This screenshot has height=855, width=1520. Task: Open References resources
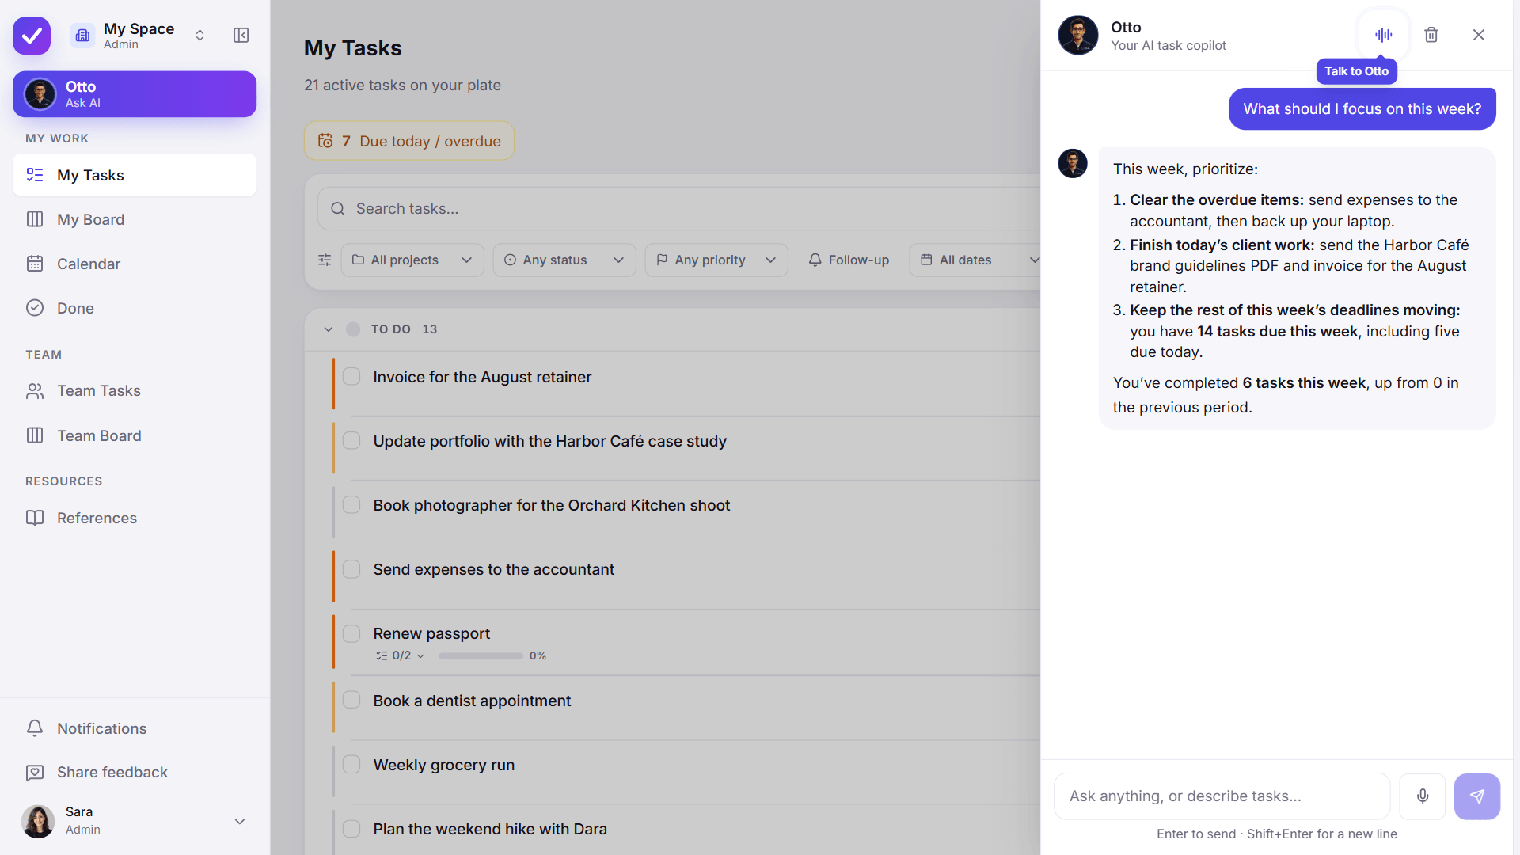(135, 518)
